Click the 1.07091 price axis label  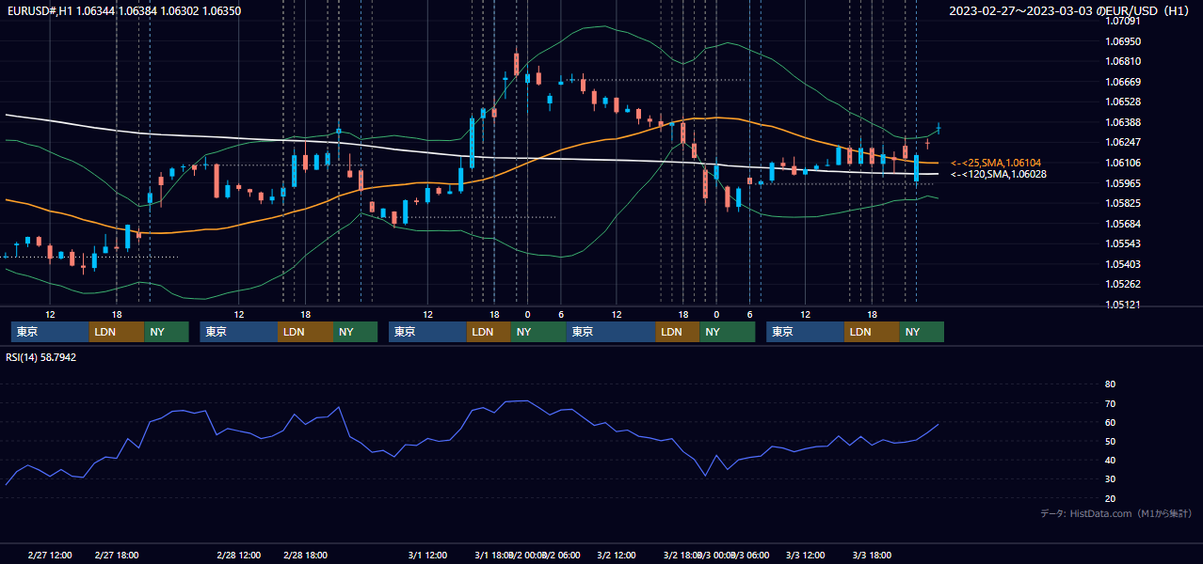click(x=1123, y=21)
